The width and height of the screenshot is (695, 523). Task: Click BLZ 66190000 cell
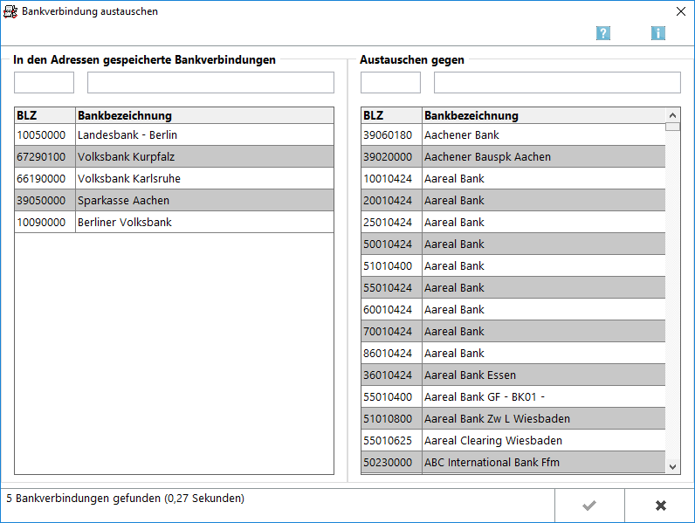click(x=45, y=179)
